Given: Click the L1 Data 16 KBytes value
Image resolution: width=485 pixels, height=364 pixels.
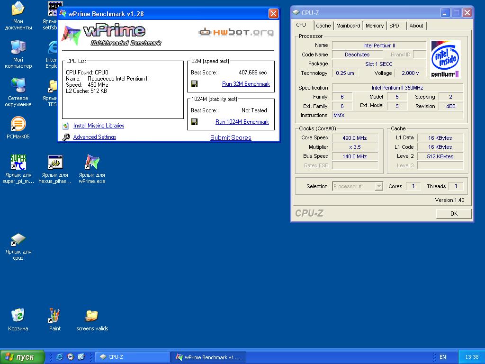Looking at the screenshot, I should pyautogui.click(x=440, y=138).
